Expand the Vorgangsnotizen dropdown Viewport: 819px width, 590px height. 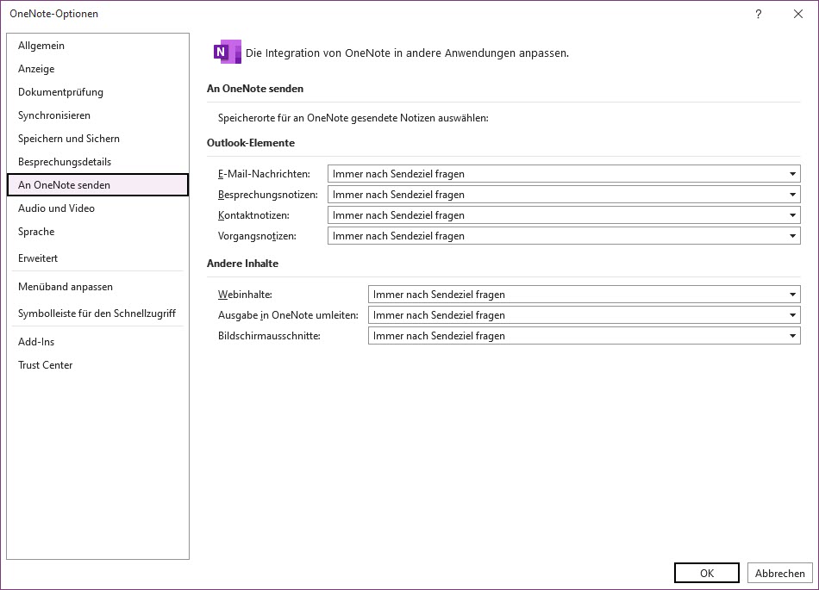[x=564, y=236]
